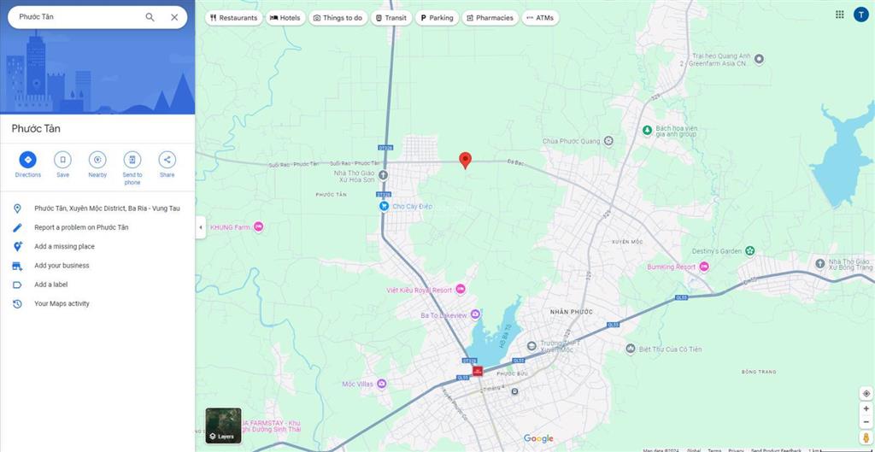Select Nhà Thờ Giáo Xứ Bông Trang marker
Viewport: 875px width, 452px height.
click(x=819, y=263)
